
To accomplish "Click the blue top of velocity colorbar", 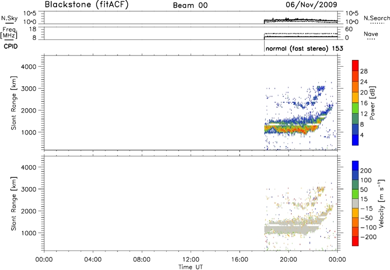I will click(x=355, y=166).
